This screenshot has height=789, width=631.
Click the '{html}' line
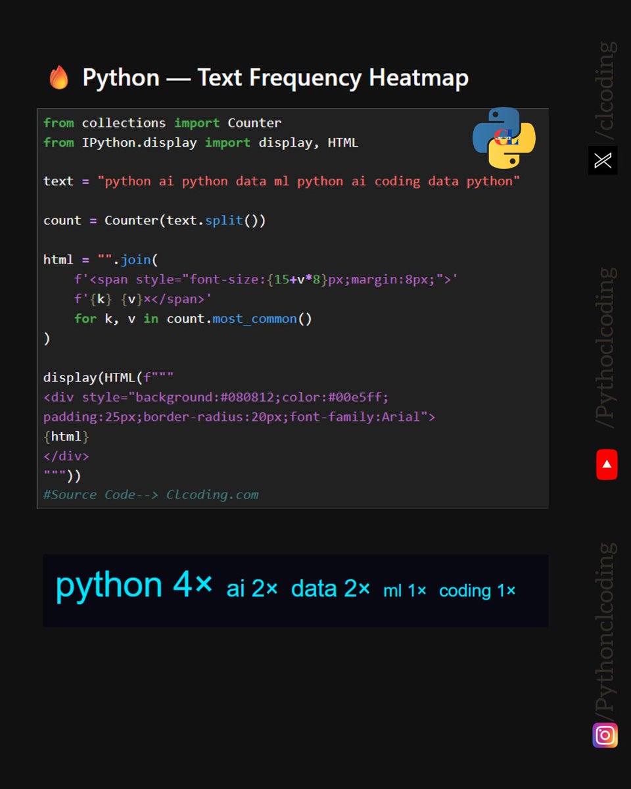(x=66, y=437)
